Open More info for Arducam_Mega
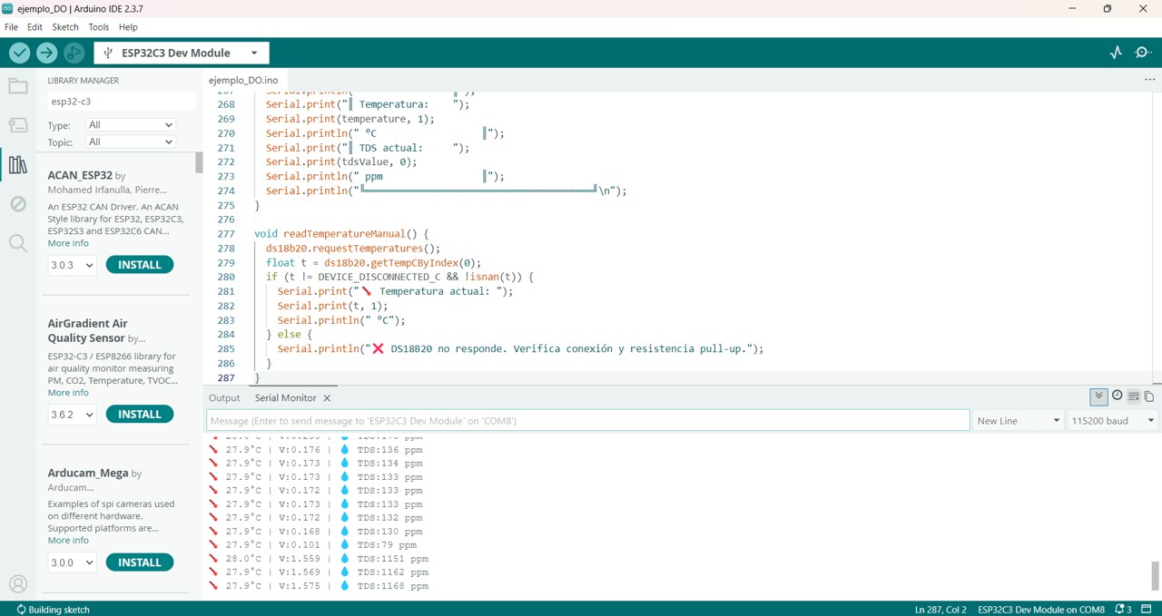Screen dimensions: 1162x616 tap(68, 541)
